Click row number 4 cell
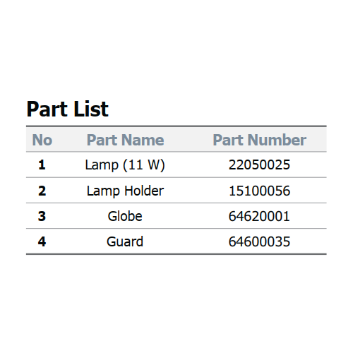353x353 pixels. [x=42, y=241]
